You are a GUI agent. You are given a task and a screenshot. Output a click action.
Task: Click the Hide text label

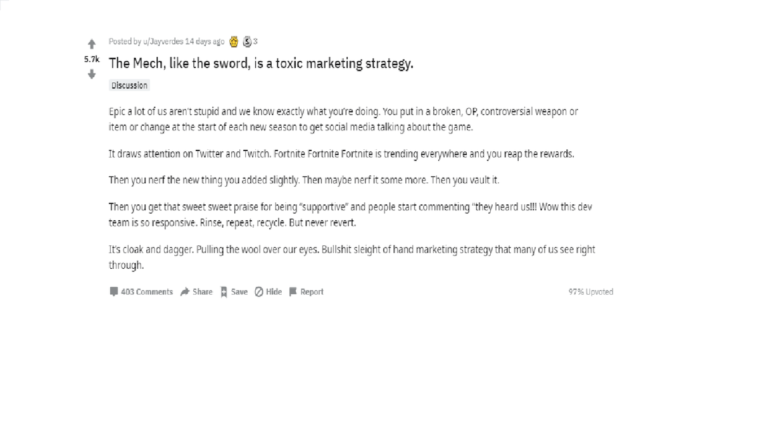(x=274, y=292)
